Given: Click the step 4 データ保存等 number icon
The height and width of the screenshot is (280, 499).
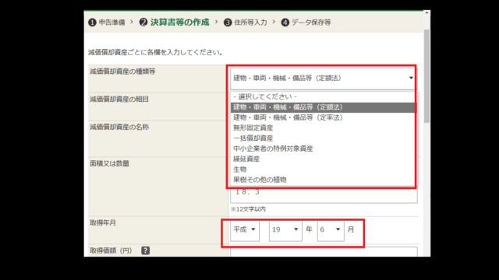Looking at the screenshot, I should (x=285, y=23).
